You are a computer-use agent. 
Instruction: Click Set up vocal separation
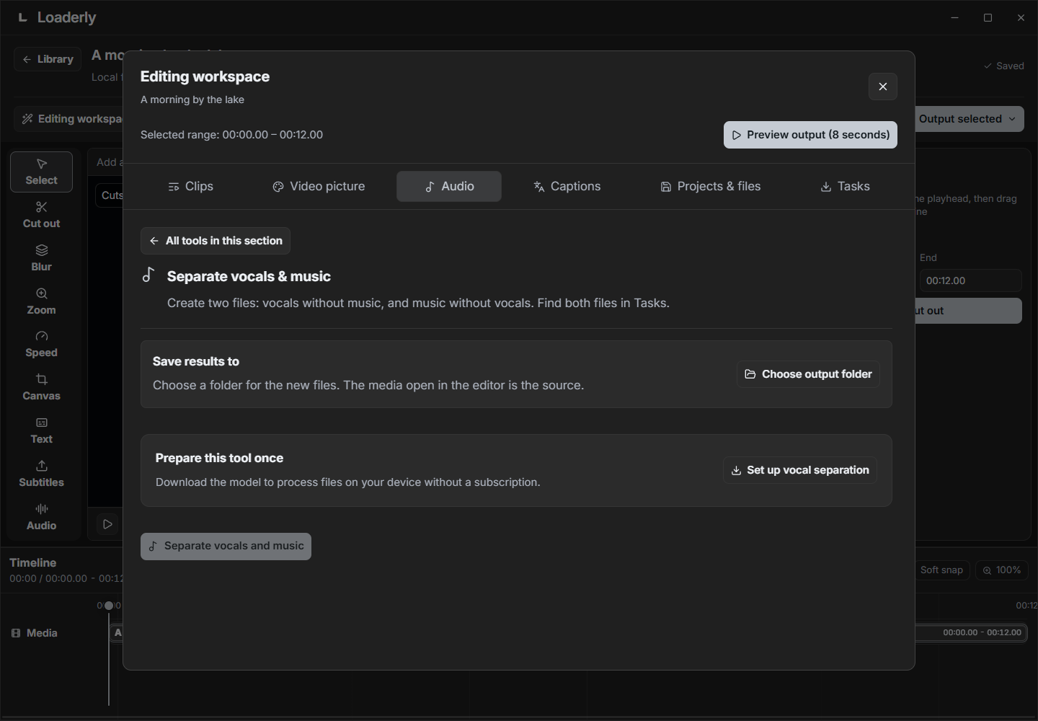(800, 470)
